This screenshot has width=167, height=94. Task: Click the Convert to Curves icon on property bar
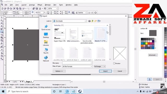[x=96, y=13]
